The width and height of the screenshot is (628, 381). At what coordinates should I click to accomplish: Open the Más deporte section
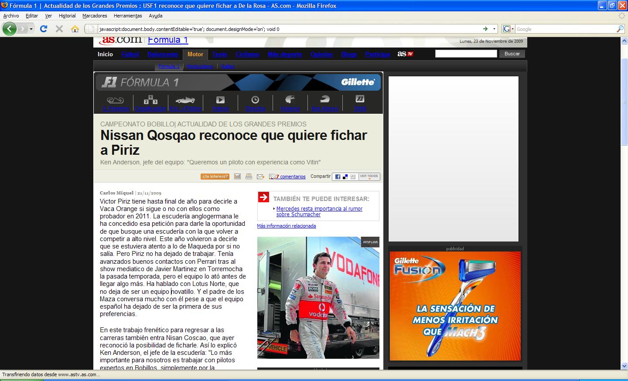click(285, 54)
